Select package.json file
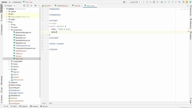This screenshot has width=192, height=108. [15, 90]
